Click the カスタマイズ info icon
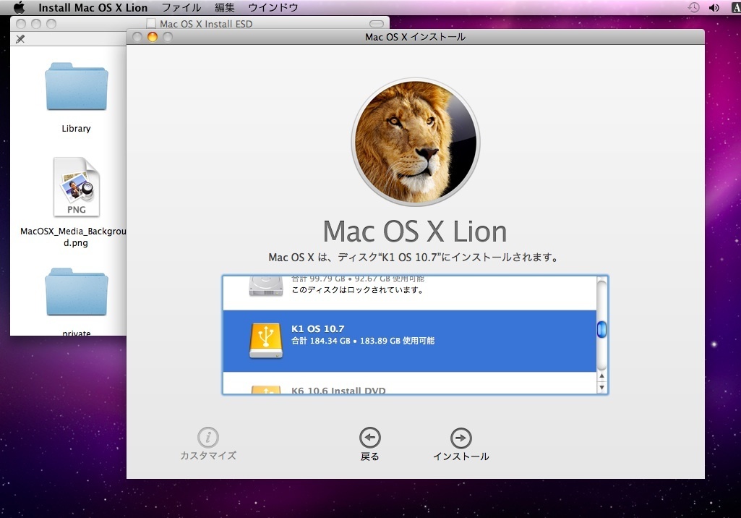Screen dimensions: 741x518 (208, 438)
